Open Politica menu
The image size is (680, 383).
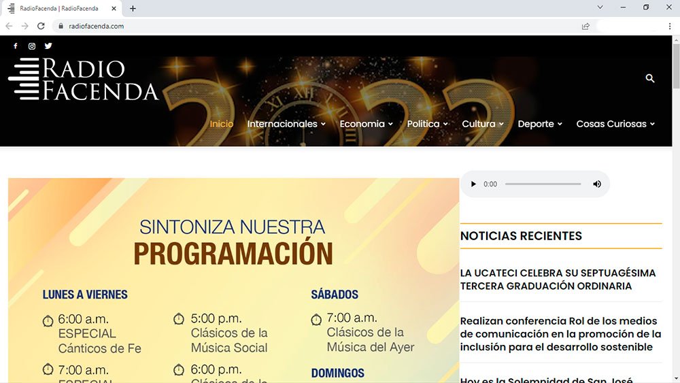click(x=427, y=124)
